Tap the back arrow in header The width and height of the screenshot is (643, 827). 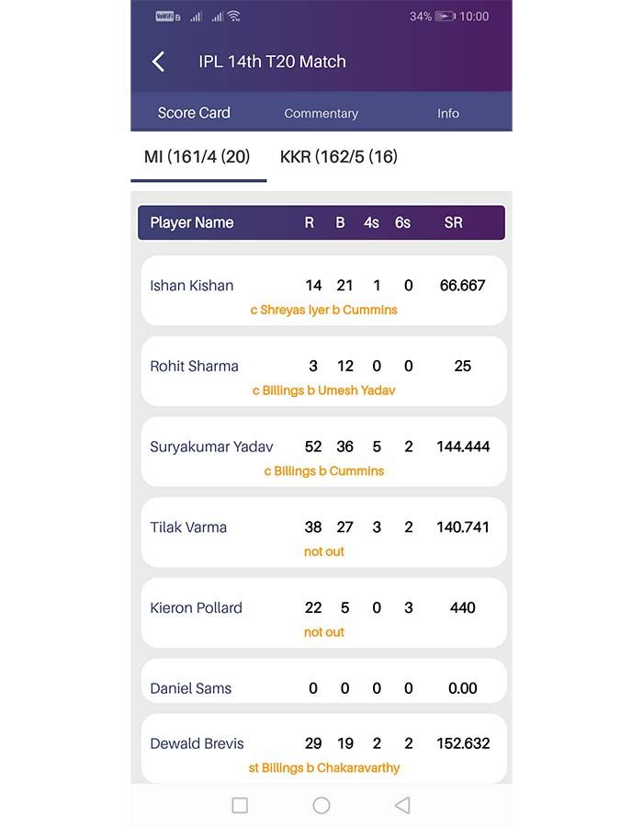pyautogui.click(x=159, y=62)
